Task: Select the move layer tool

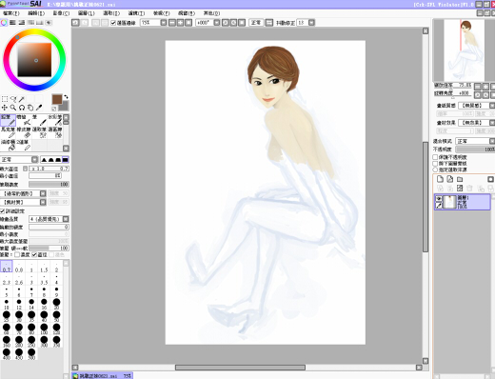Action: click(x=5, y=108)
